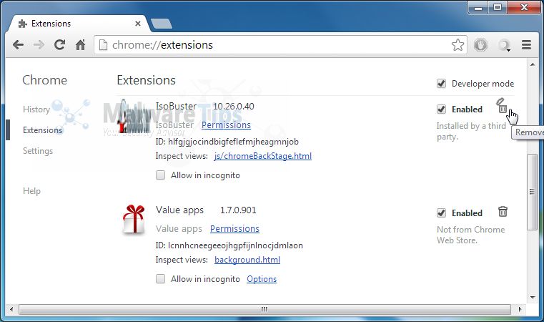Toggle the Developer mode checkbox
544x322 pixels.
[x=441, y=84]
